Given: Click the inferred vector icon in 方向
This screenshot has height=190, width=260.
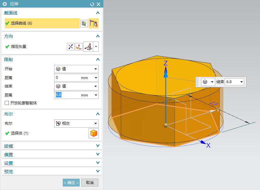Looking at the screenshot, I should coord(88,47).
